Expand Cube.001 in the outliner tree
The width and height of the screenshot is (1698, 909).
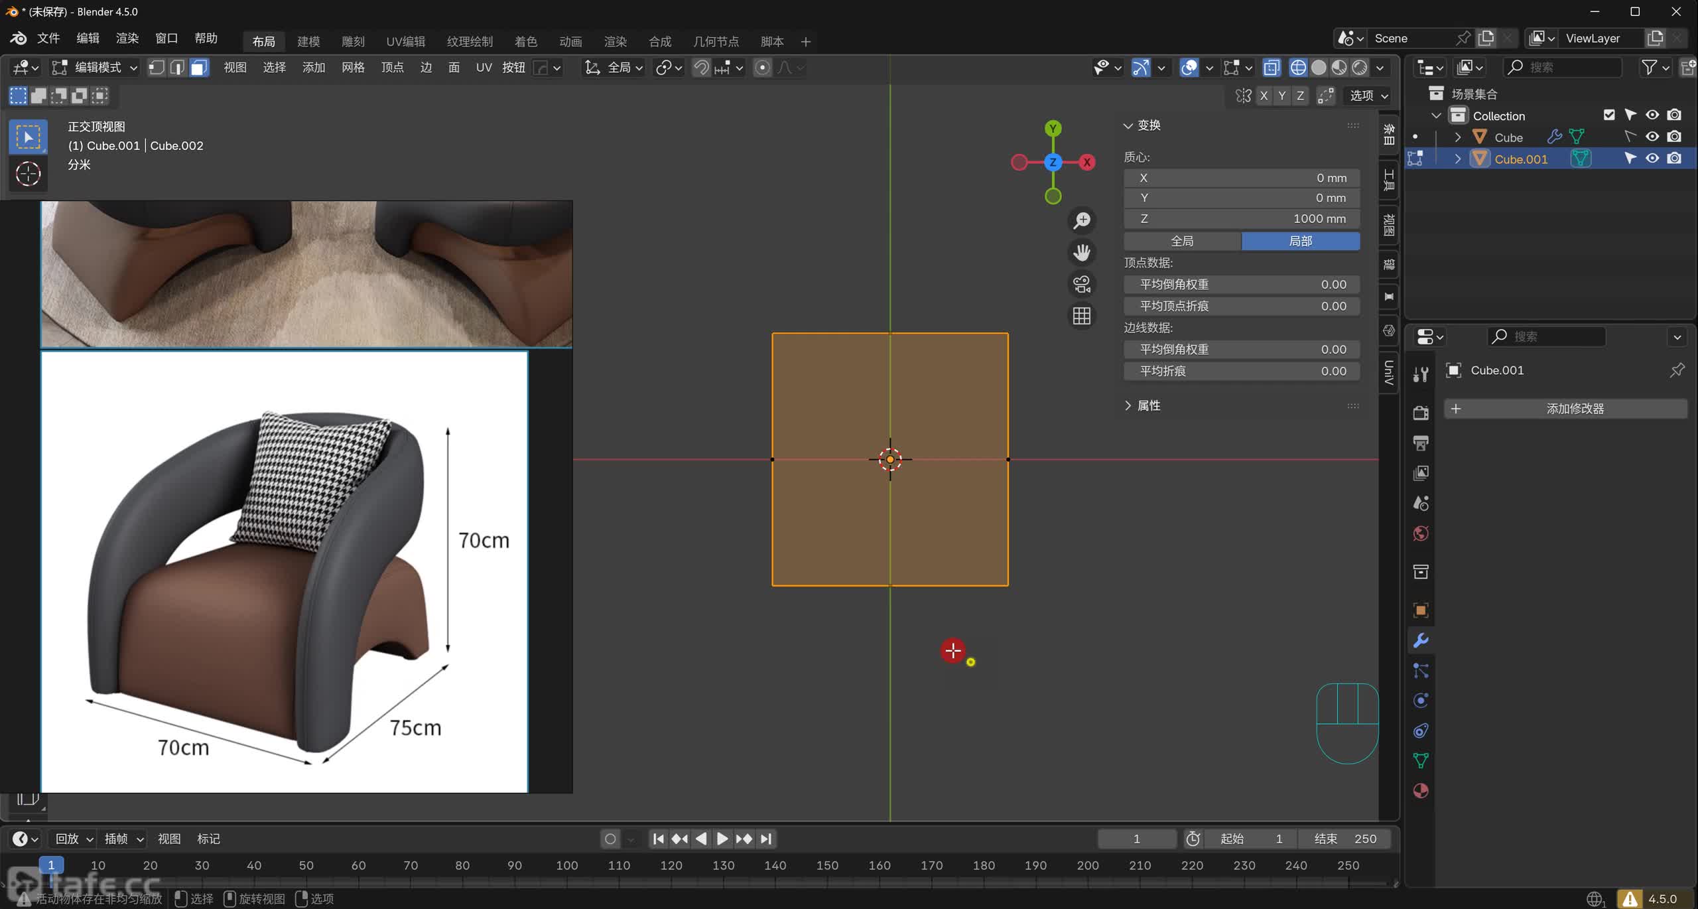point(1457,159)
